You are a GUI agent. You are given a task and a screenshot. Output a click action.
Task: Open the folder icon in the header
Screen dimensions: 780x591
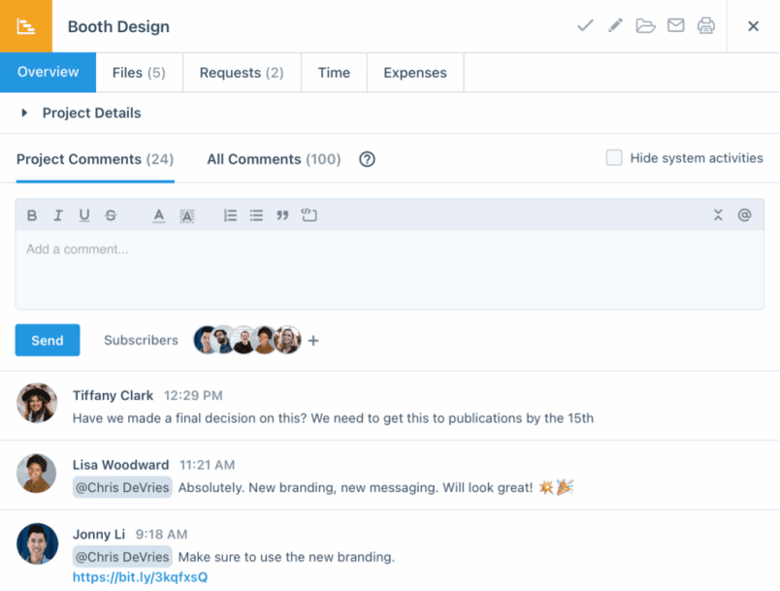tap(645, 26)
